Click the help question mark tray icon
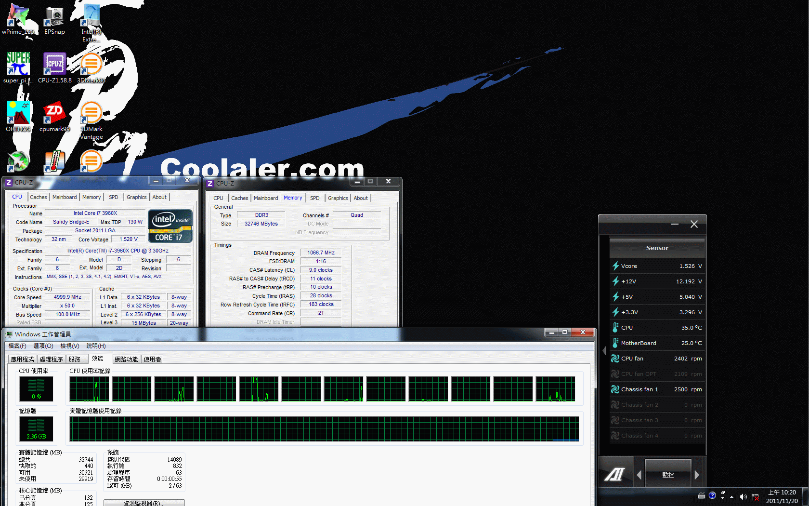This screenshot has height=506, width=809. [712, 495]
